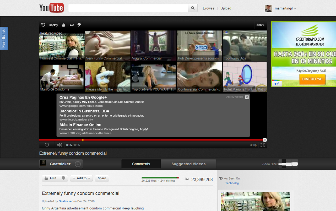Open the Manforce Condoms thumbnail
Image resolution: width=336 pixels, height=211 pixels.
pyautogui.click(x=62, y=77)
